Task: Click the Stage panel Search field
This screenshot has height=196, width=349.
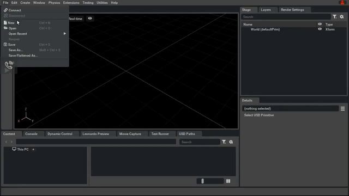Action: (x=286, y=17)
